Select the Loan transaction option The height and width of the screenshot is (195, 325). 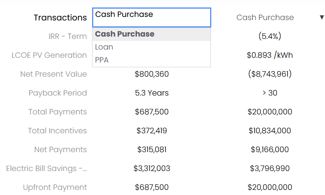tap(151, 47)
